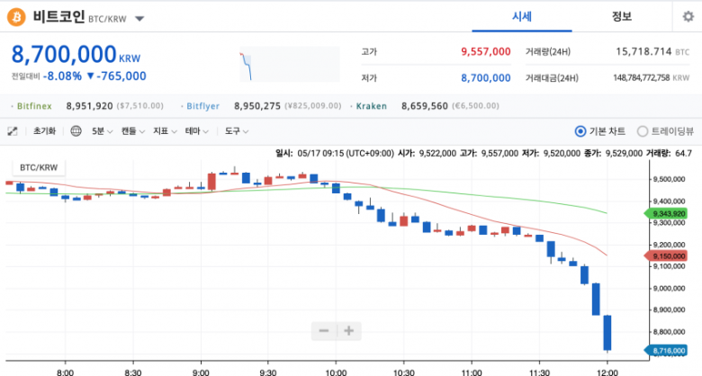Expand the 비트코인 market selector arrow
Viewport: 702px width, 376px height.
(139, 18)
